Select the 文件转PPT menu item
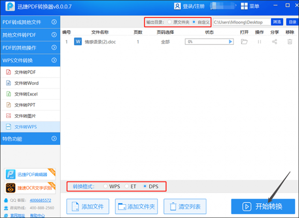This screenshot has width=299, height=218. pos(30,105)
